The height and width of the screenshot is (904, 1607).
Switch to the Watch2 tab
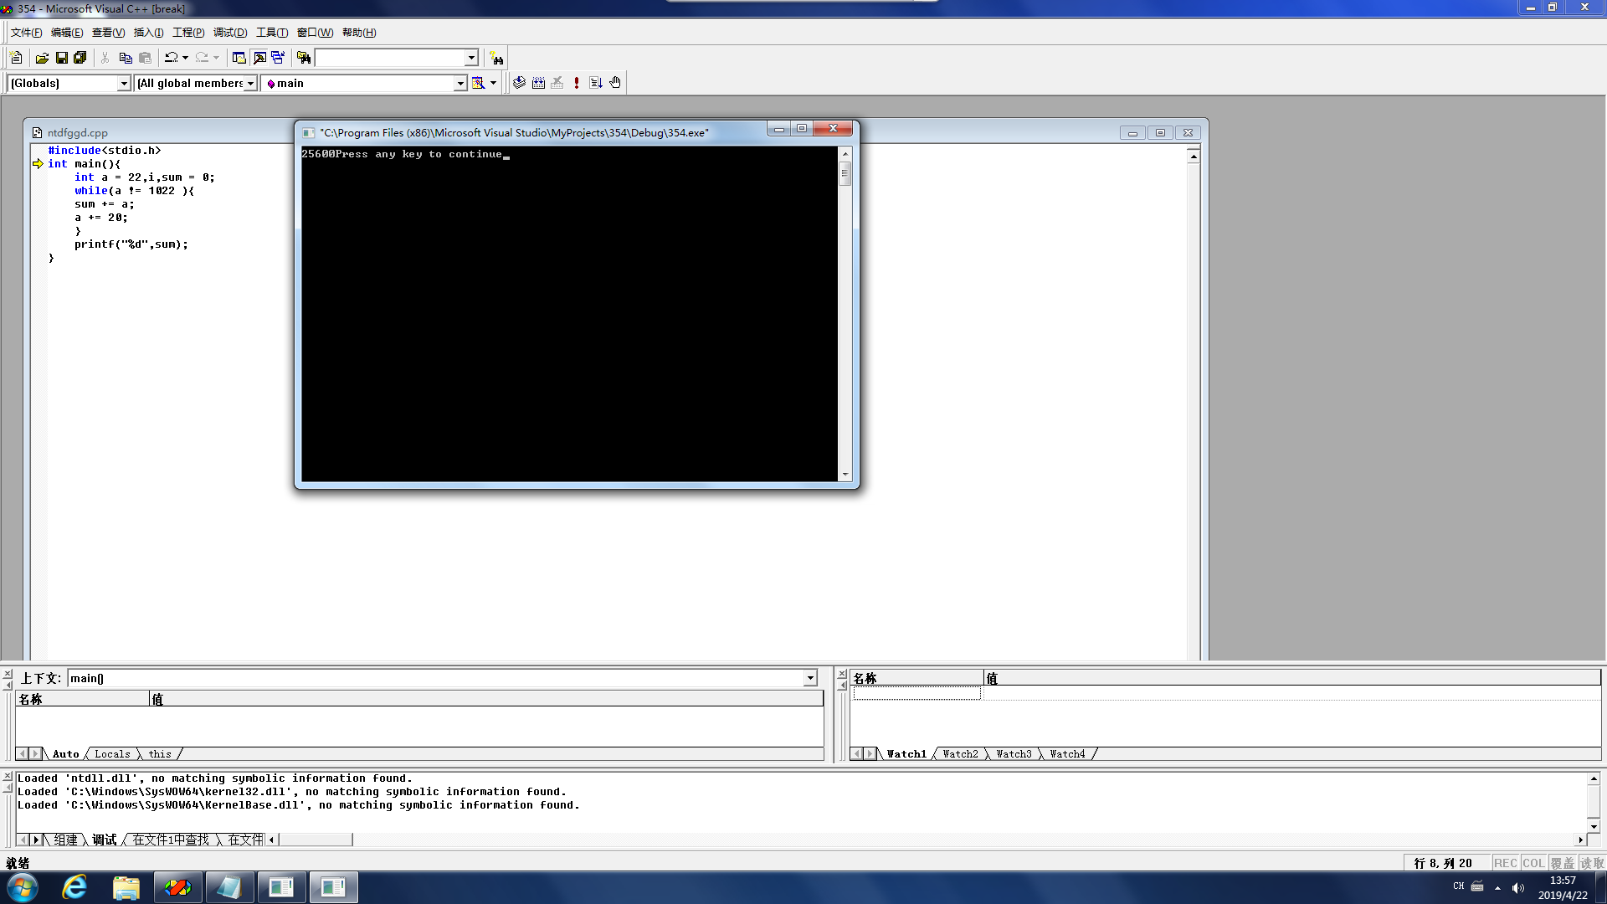[960, 754]
